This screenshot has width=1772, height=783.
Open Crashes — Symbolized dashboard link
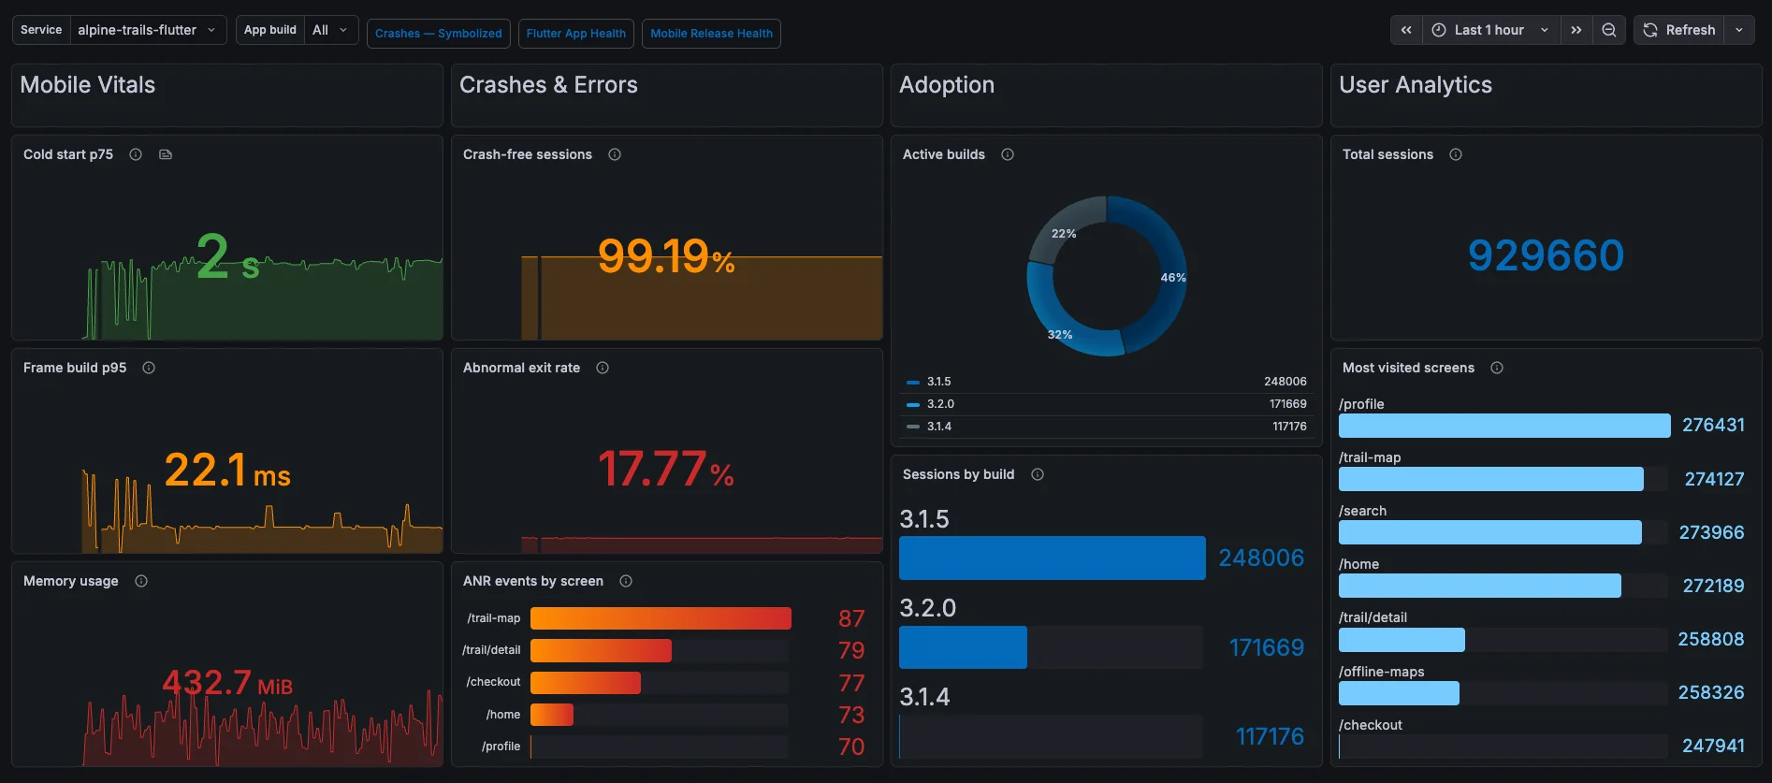pyautogui.click(x=439, y=34)
